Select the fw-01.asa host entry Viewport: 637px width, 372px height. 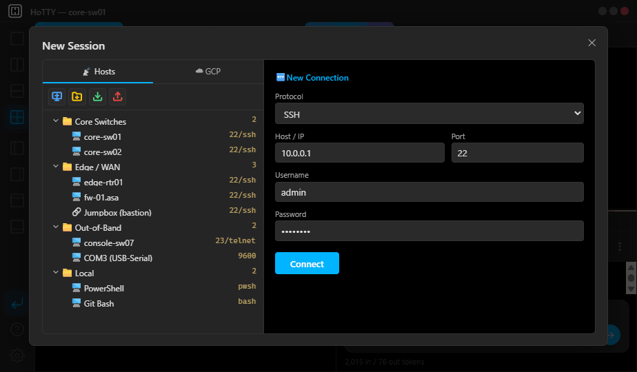[x=153, y=197]
